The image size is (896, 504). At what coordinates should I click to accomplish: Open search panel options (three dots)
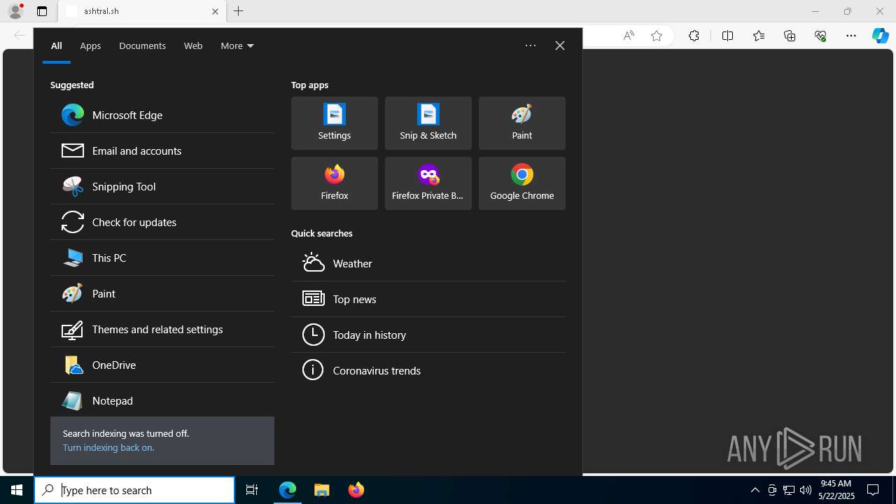pyautogui.click(x=531, y=45)
